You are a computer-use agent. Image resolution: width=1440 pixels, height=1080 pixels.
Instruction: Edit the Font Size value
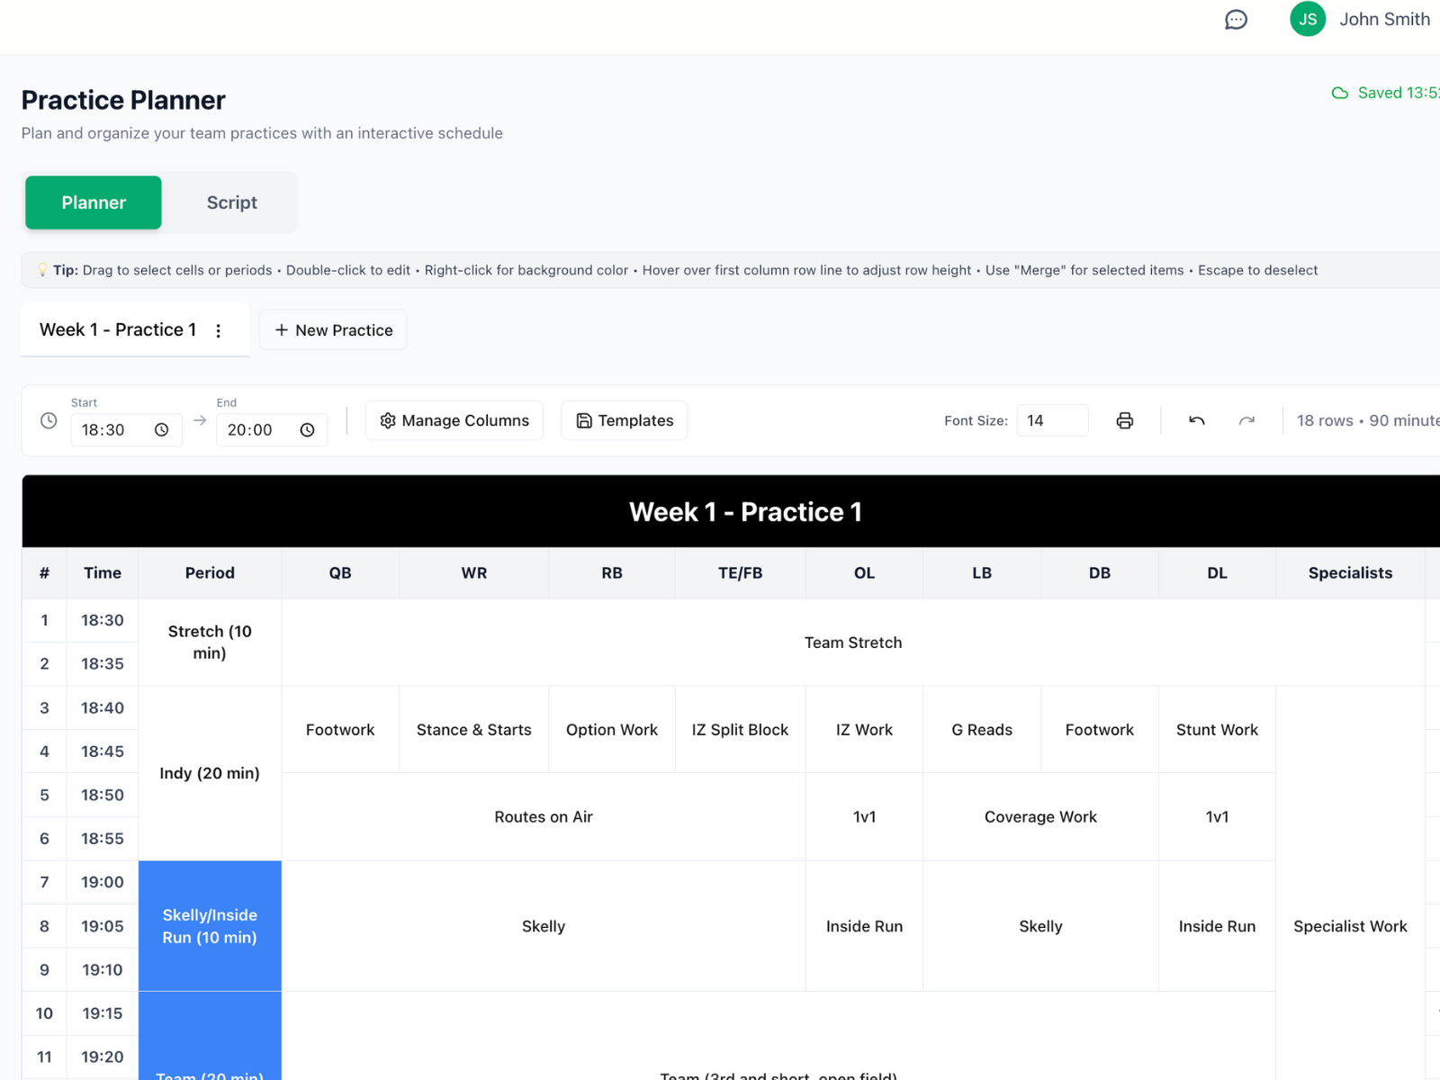click(x=1052, y=420)
